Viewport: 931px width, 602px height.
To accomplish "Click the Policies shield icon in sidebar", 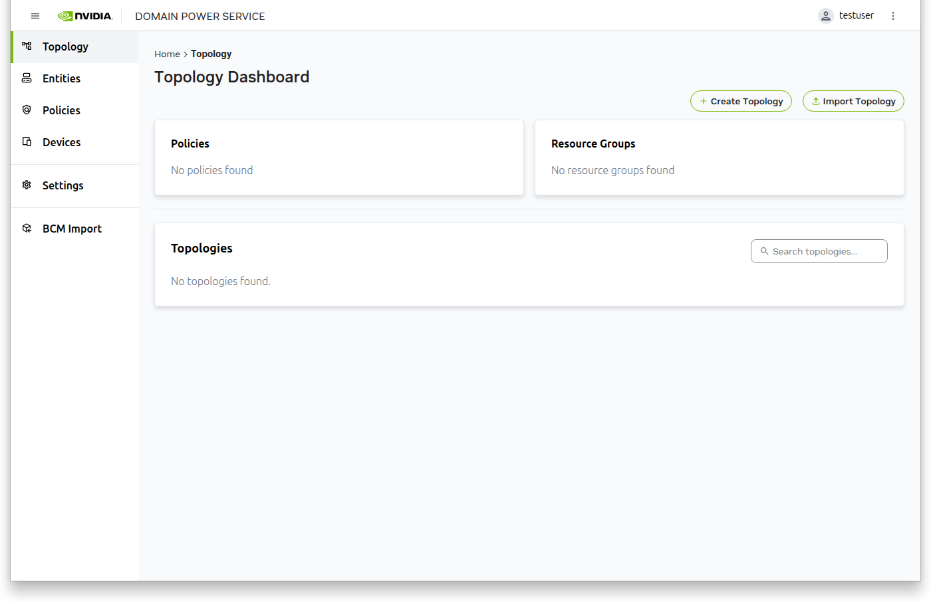I will 27,110.
